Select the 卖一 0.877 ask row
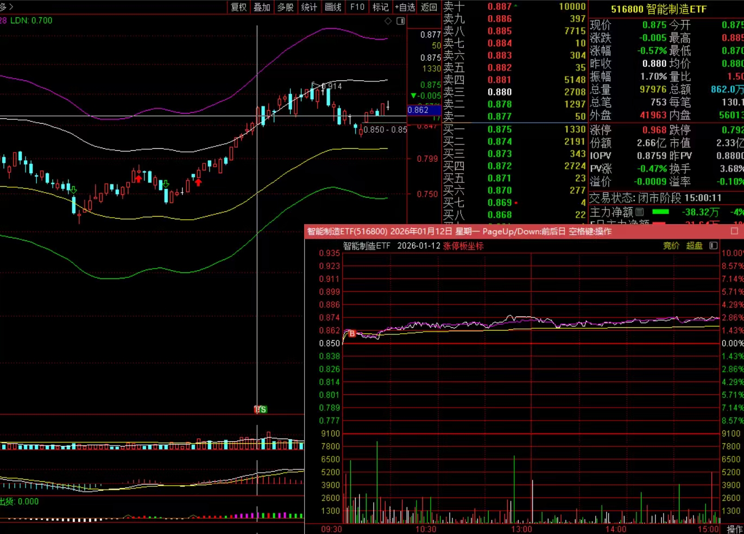744x534 pixels. (515, 116)
